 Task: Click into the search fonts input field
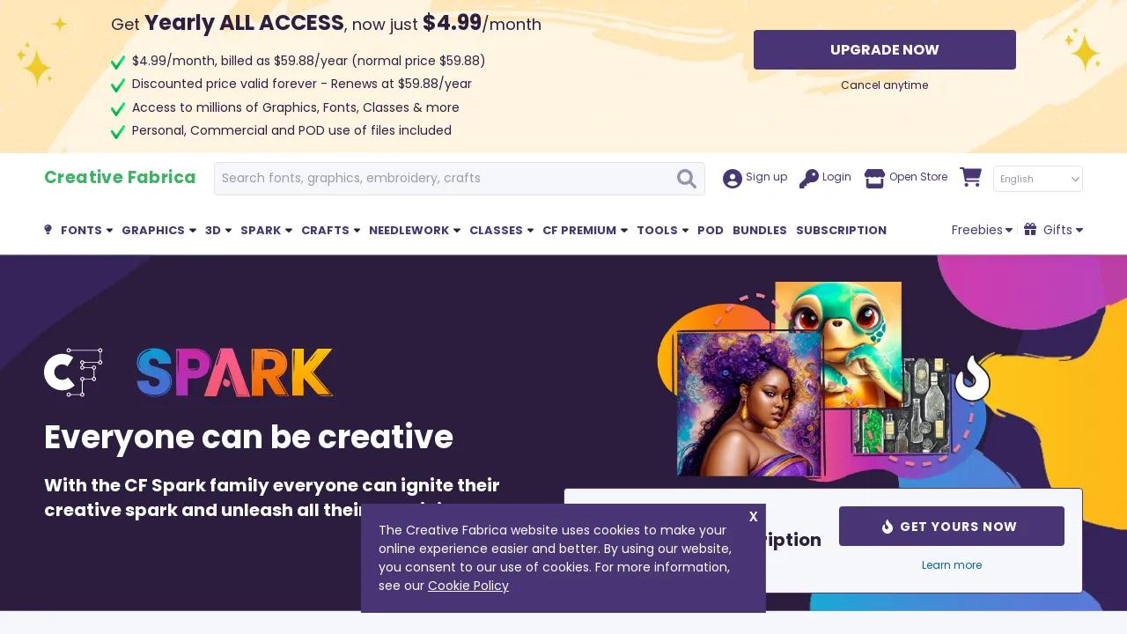[445, 179]
